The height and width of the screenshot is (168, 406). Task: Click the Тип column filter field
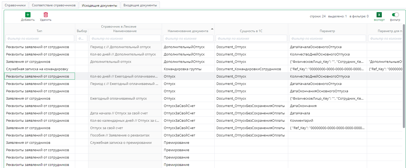39,38
